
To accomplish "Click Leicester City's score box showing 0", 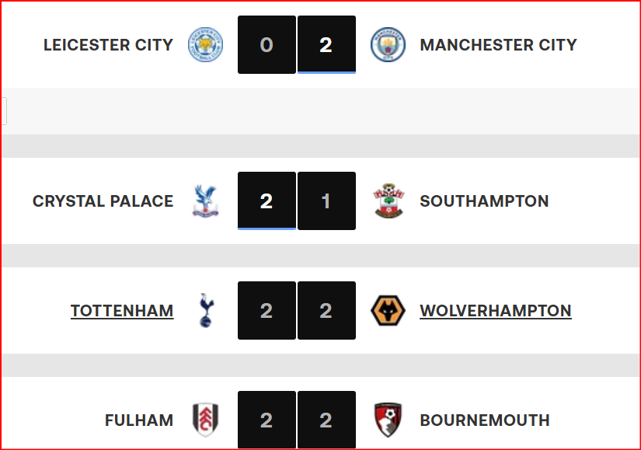I will [267, 45].
